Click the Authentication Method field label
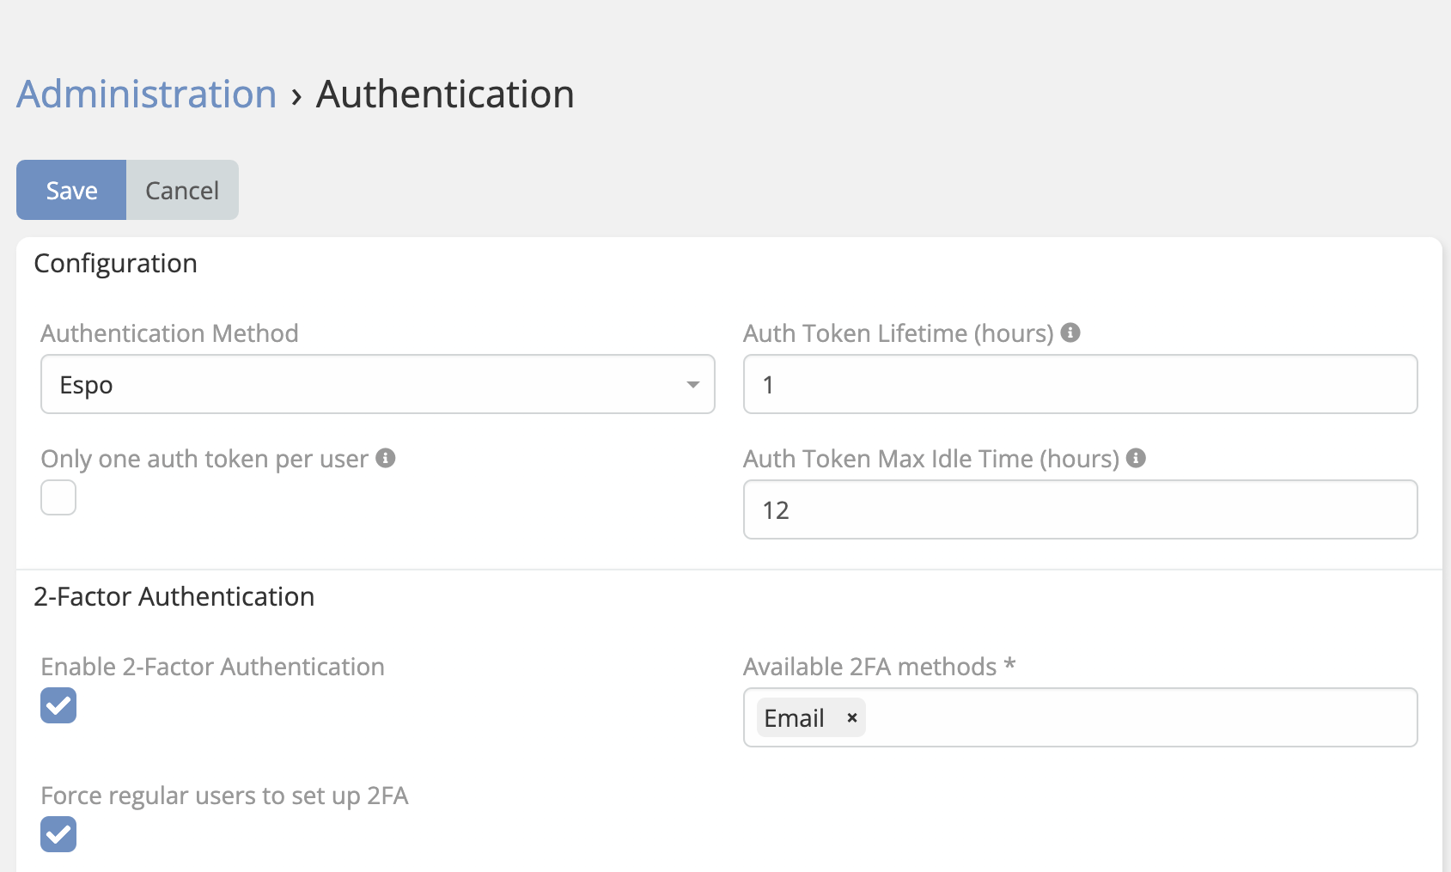 pyautogui.click(x=170, y=333)
